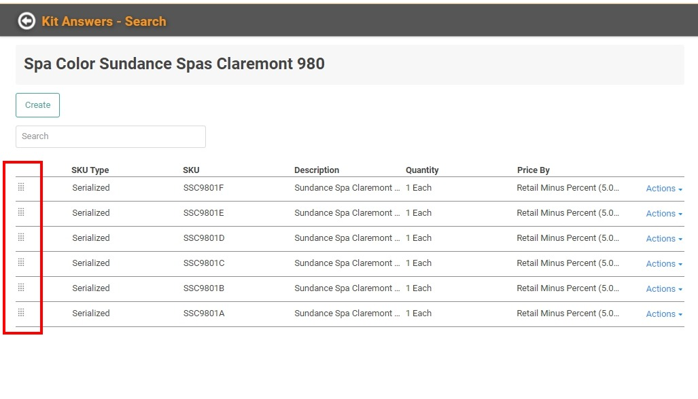
Task: Click the Spa Color Sundance Spas Claremont 980 heading
Action: point(174,64)
